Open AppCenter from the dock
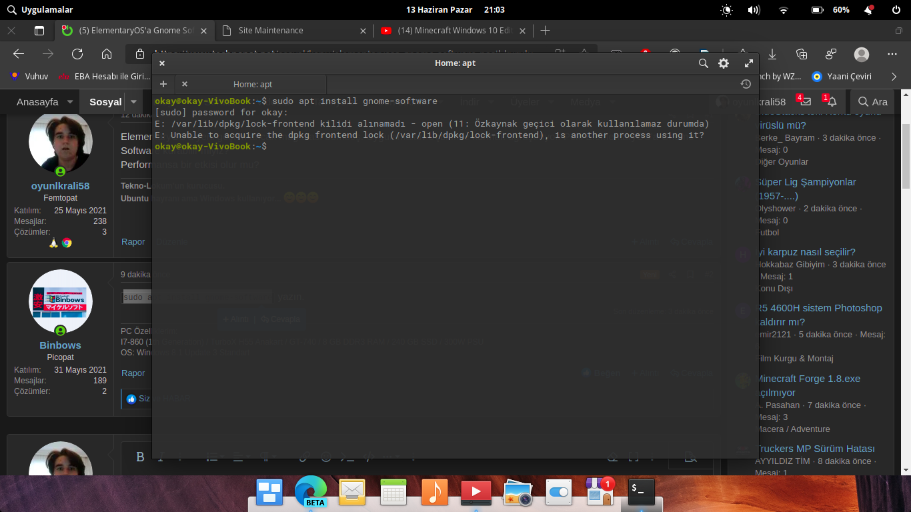The height and width of the screenshot is (512, 911). (x=600, y=492)
